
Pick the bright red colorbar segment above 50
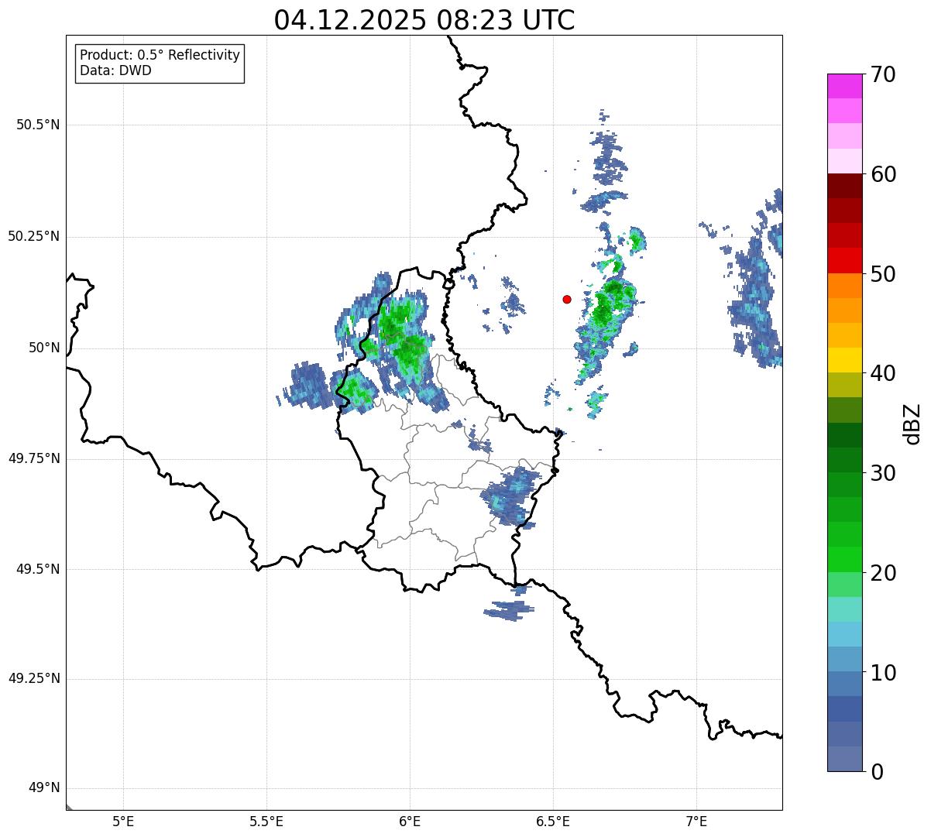tap(844, 261)
